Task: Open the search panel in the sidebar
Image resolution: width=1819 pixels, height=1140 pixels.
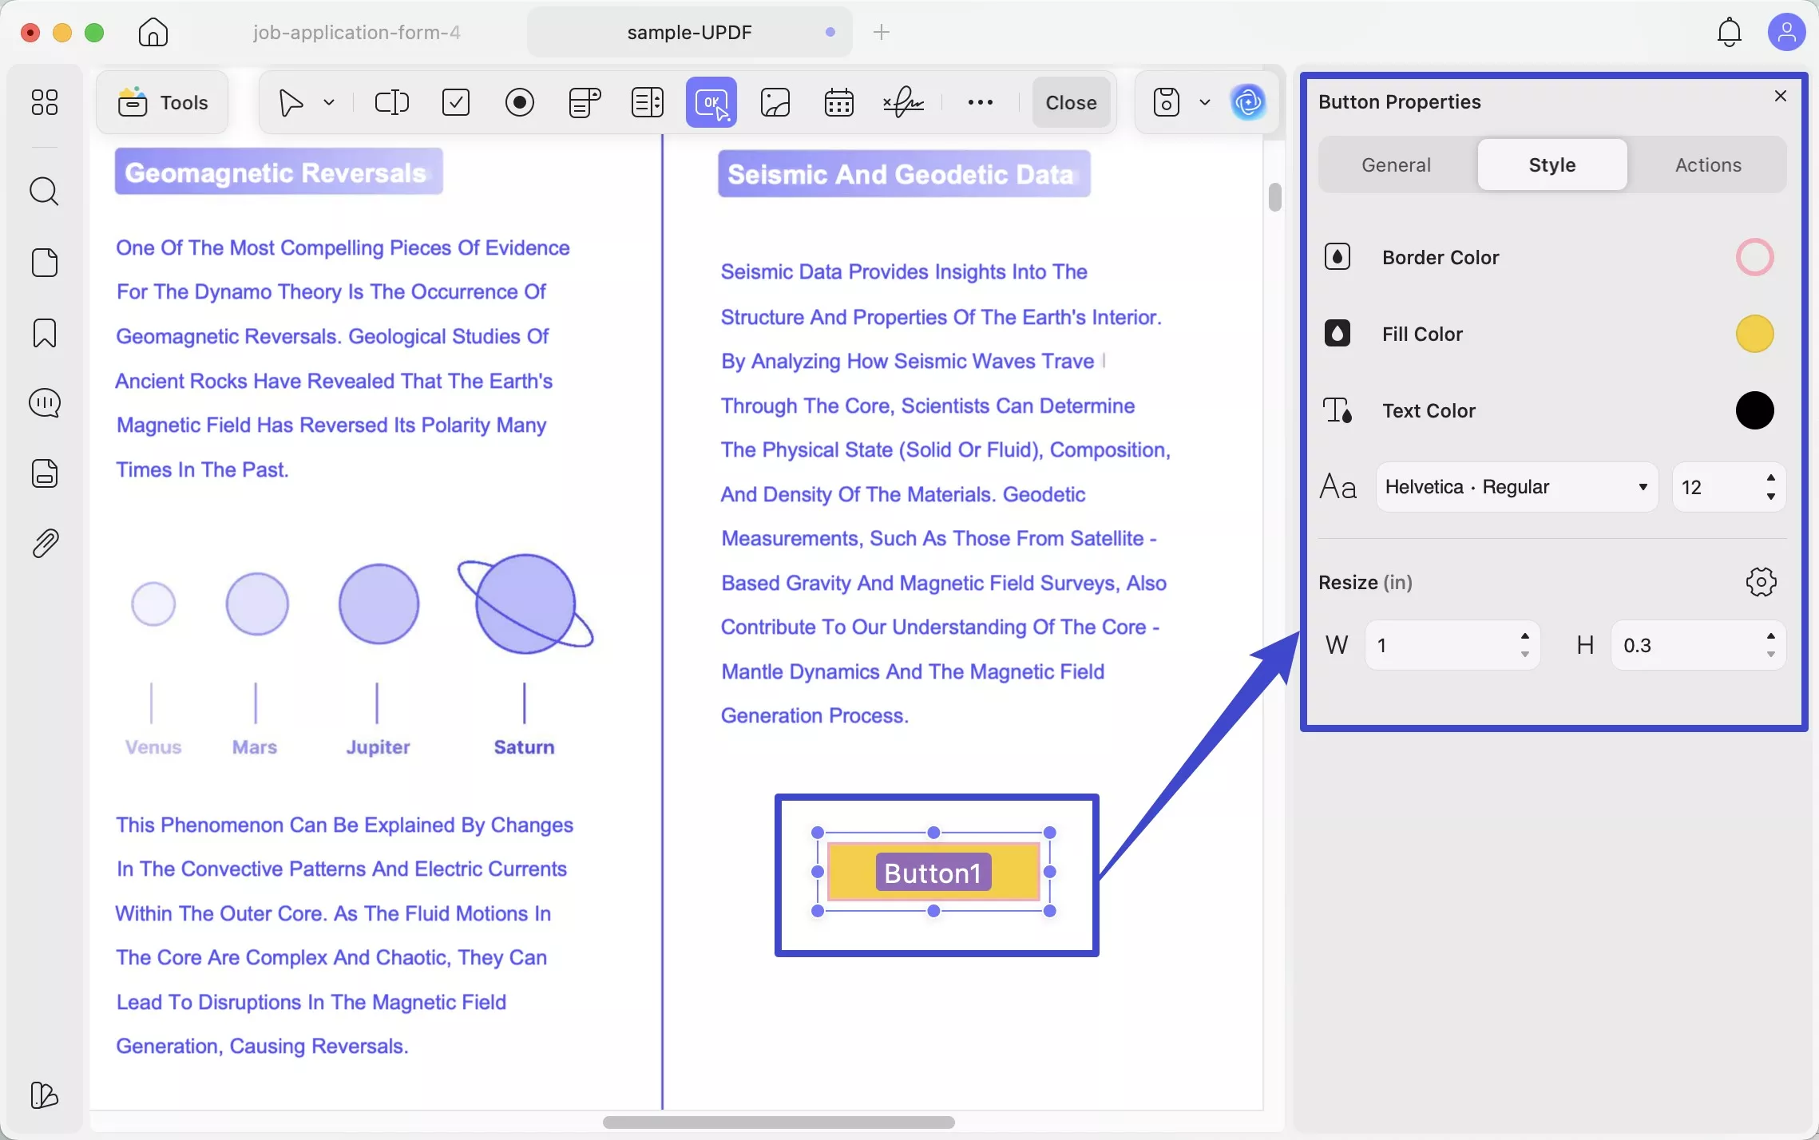Action: (x=45, y=192)
